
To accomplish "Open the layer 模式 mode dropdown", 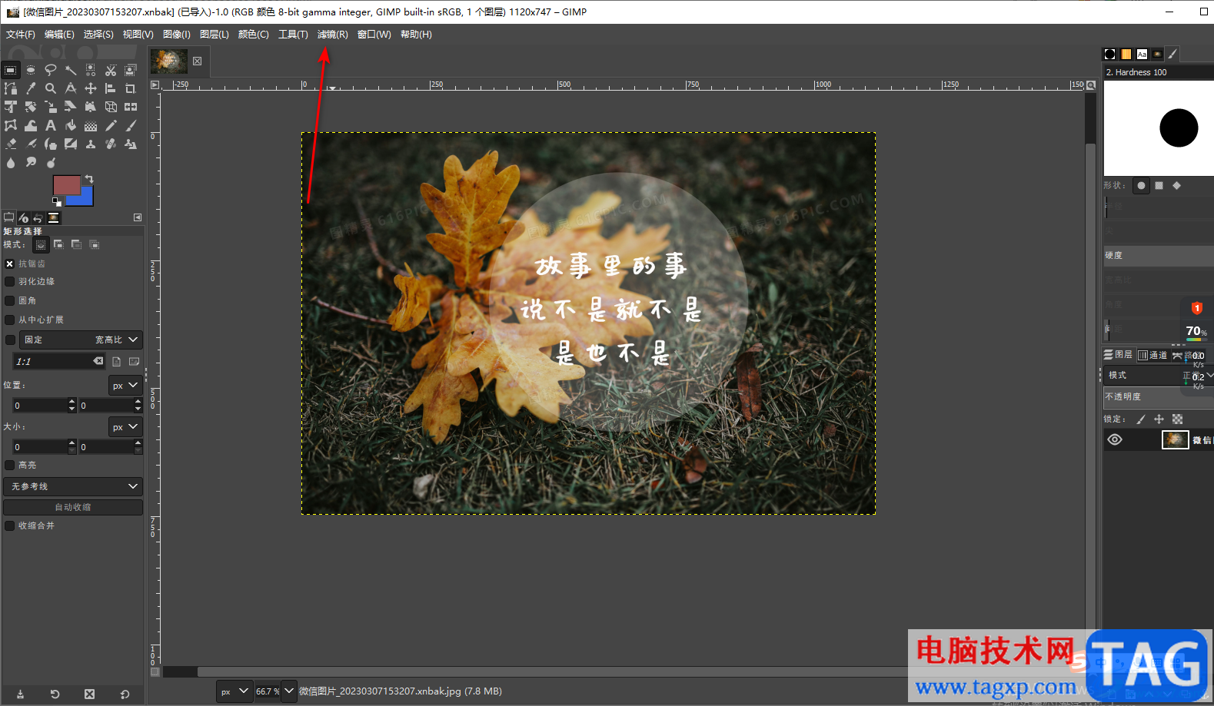I will (1159, 375).
